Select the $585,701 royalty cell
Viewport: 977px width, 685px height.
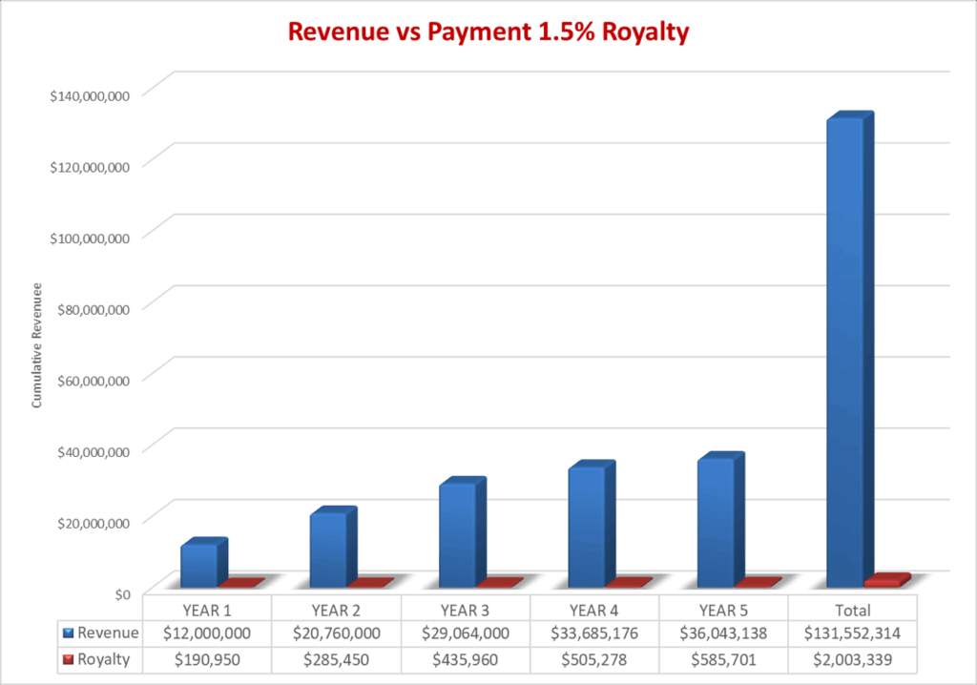click(722, 659)
